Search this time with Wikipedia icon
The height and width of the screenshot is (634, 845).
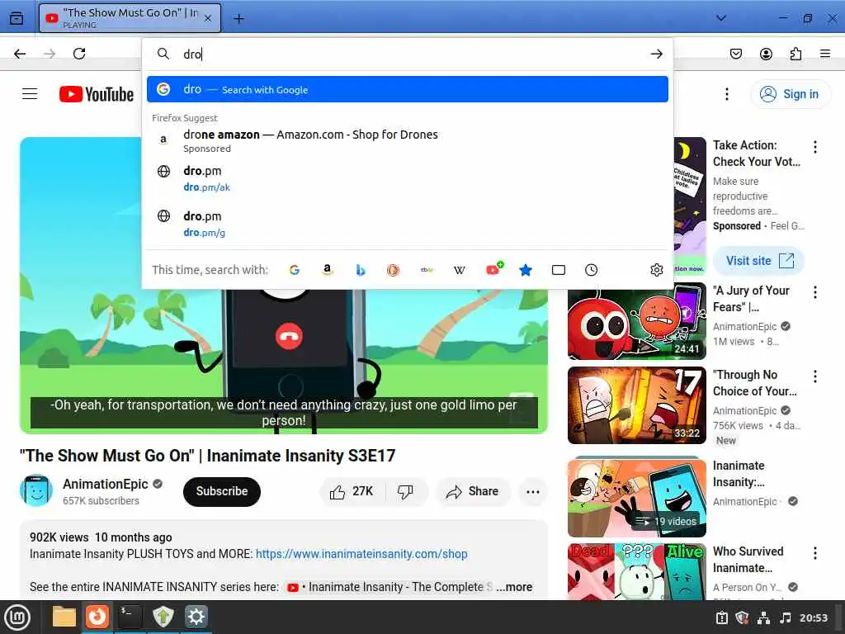pyautogui.click(x=459, y=270)
